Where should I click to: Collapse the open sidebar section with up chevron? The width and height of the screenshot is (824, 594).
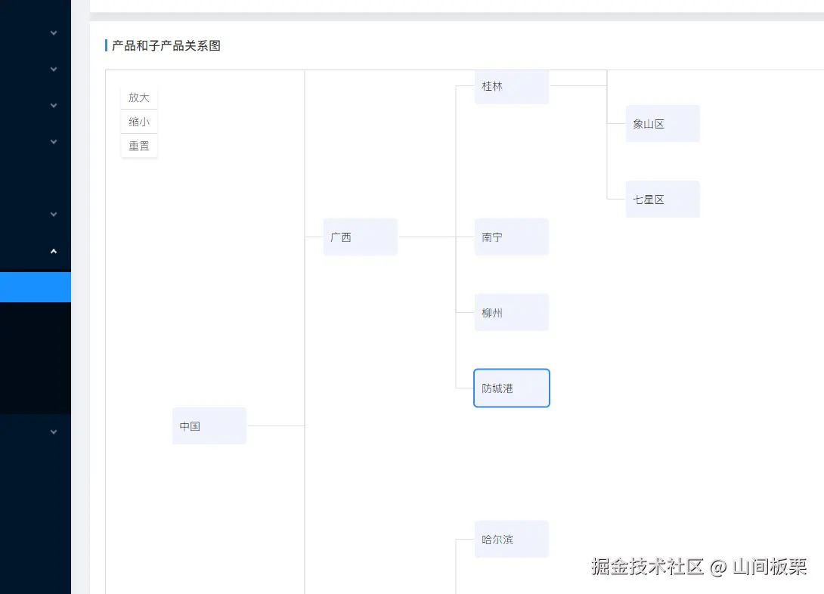point(53,250)
